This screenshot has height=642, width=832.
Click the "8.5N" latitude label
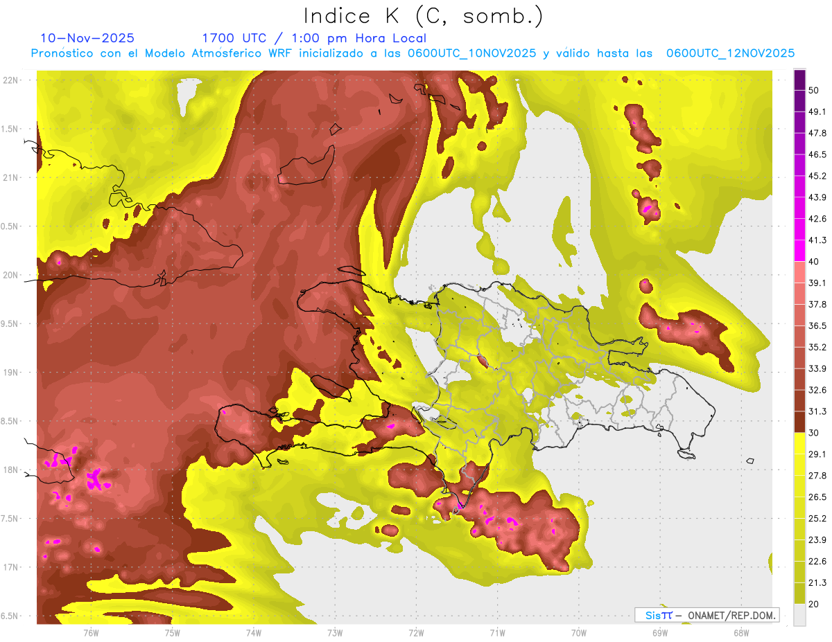coord(11,421)
